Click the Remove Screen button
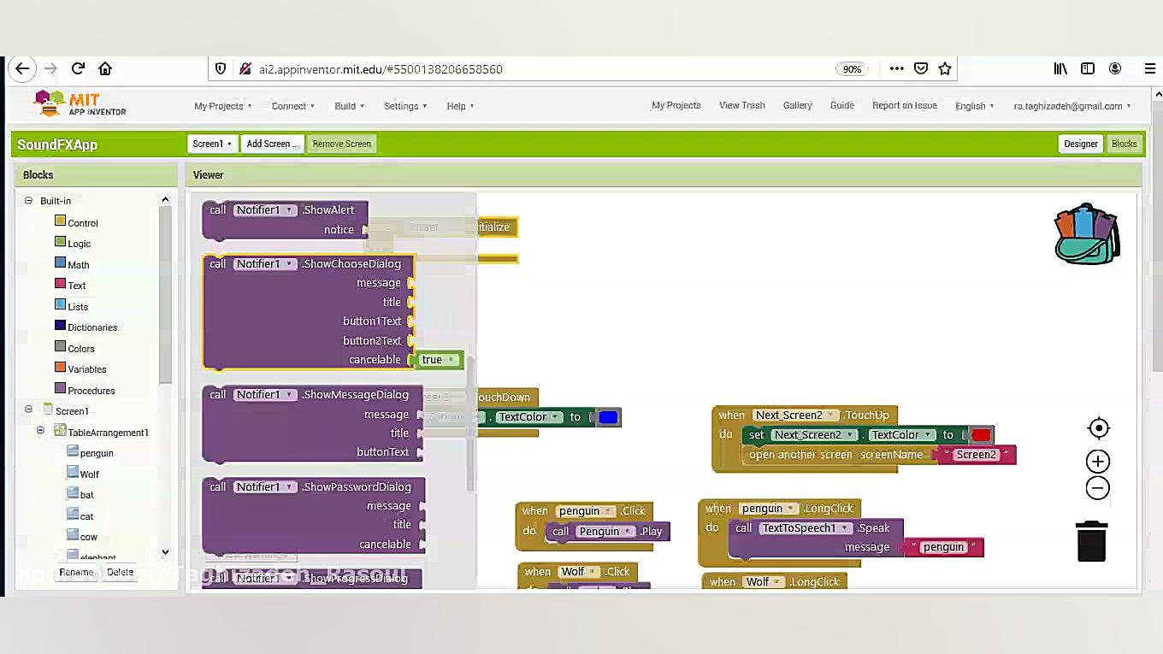The height and width of the screenshot is (654, 1163). coord(342,144)
